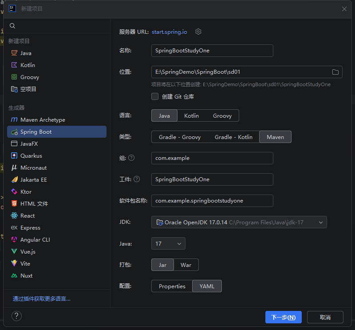Click the Jakarta EE sail icon
Image resolution: width=355 pixels, height=330 pixels.
[14, 179]
